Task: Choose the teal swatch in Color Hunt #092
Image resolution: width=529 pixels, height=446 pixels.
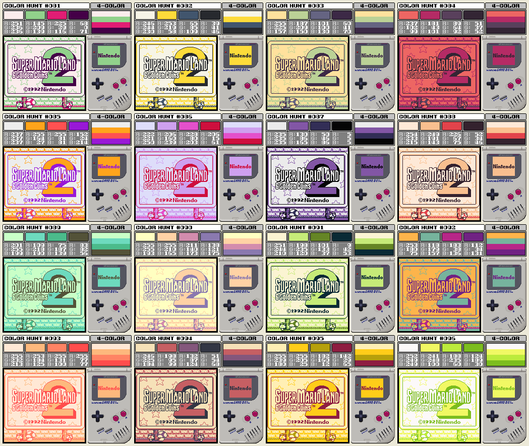Action: 430,237
